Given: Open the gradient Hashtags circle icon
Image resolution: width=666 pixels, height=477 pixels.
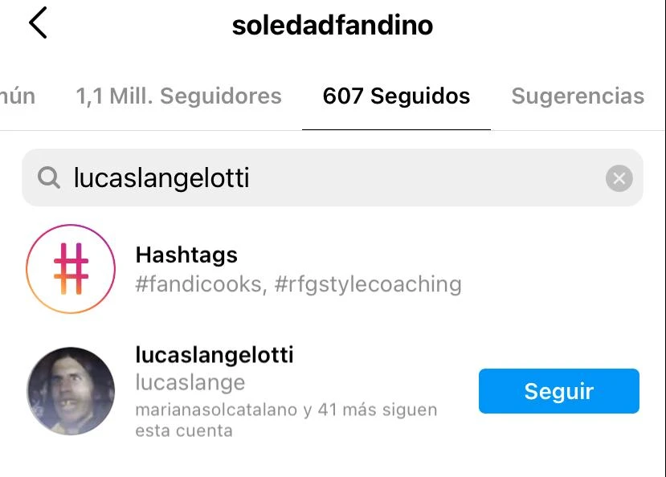Looking at the screenshot, I should click(71, 269).
